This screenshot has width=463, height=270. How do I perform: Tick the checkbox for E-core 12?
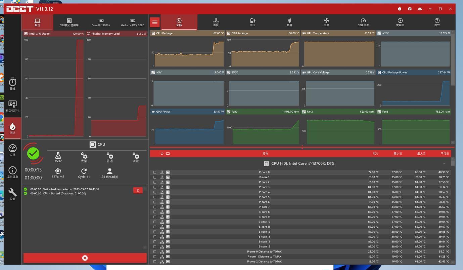coord(155,232)
